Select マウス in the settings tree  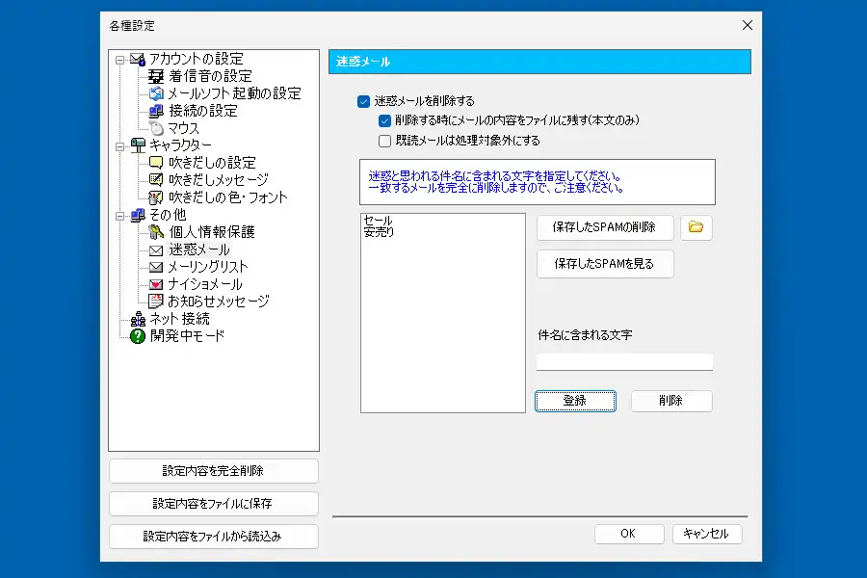pyautogui.click(x=184, y=128)
